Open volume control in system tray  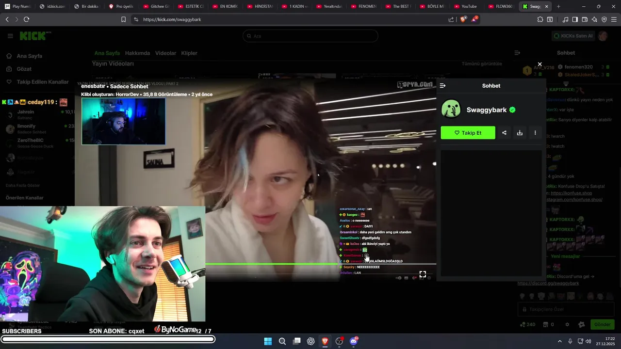point(588,341)
